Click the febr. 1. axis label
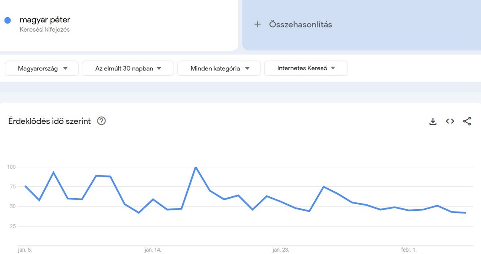The height and width of the screenshot is (254, 481). pyautogui.click(x=409, y=250)
